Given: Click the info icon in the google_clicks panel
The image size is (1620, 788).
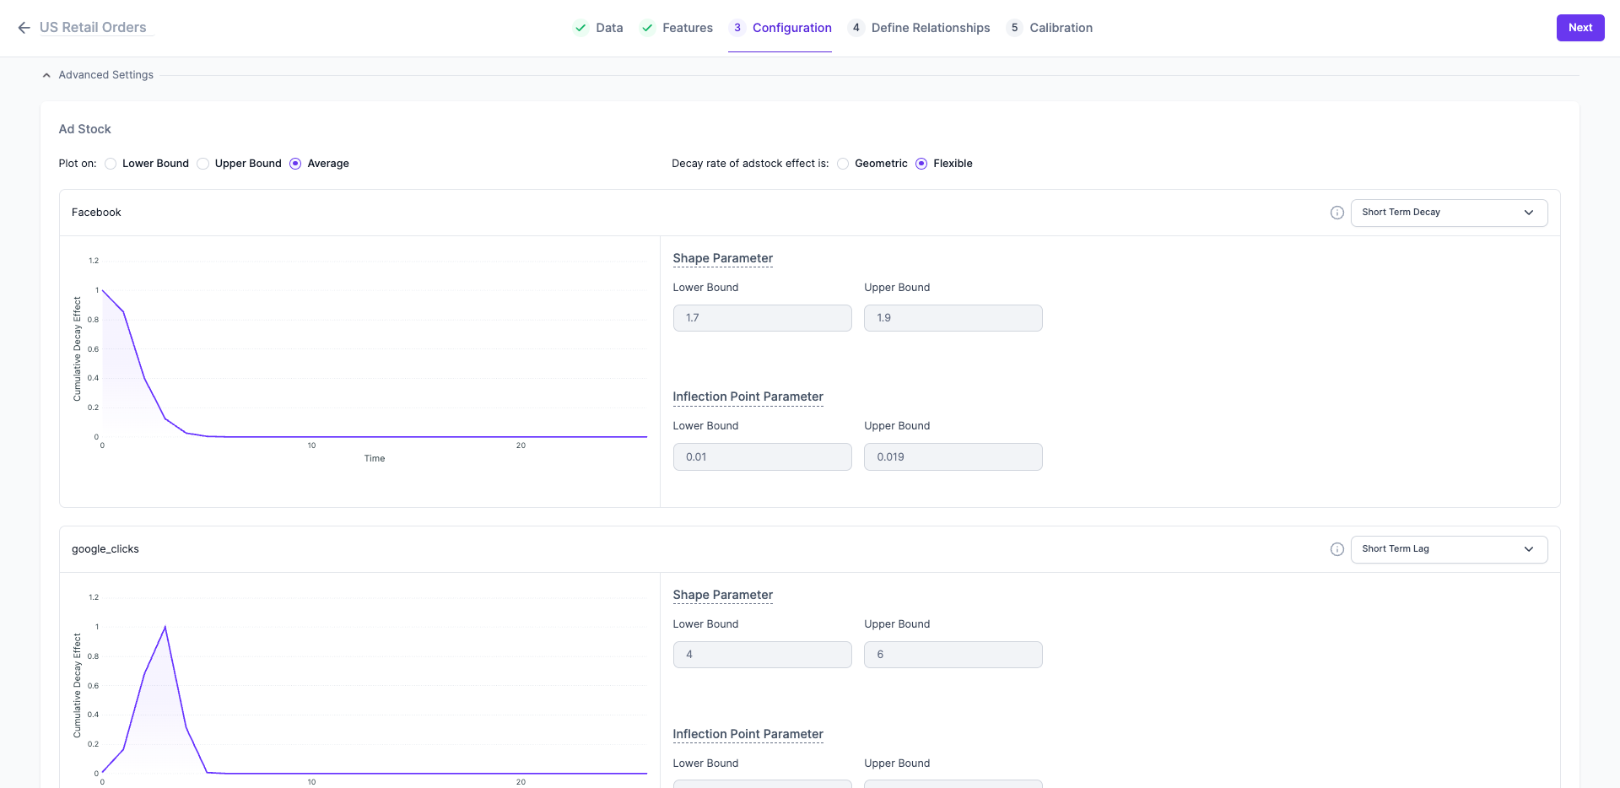Looking at the screenshot, I should click(x=1337, y=549).
